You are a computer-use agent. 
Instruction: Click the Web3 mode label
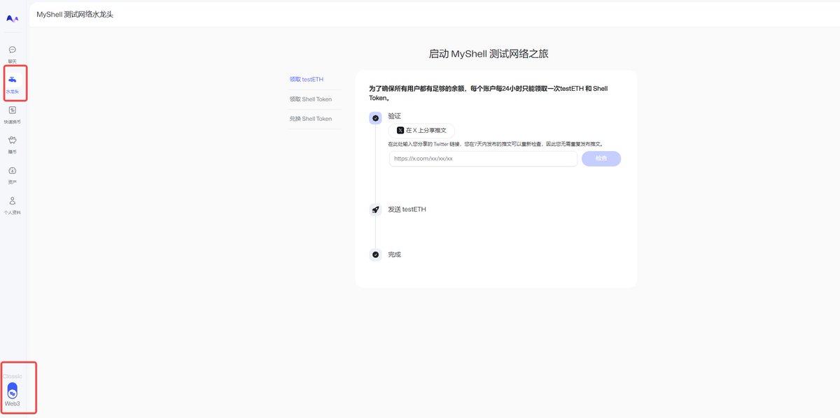[x=13, y=404]
